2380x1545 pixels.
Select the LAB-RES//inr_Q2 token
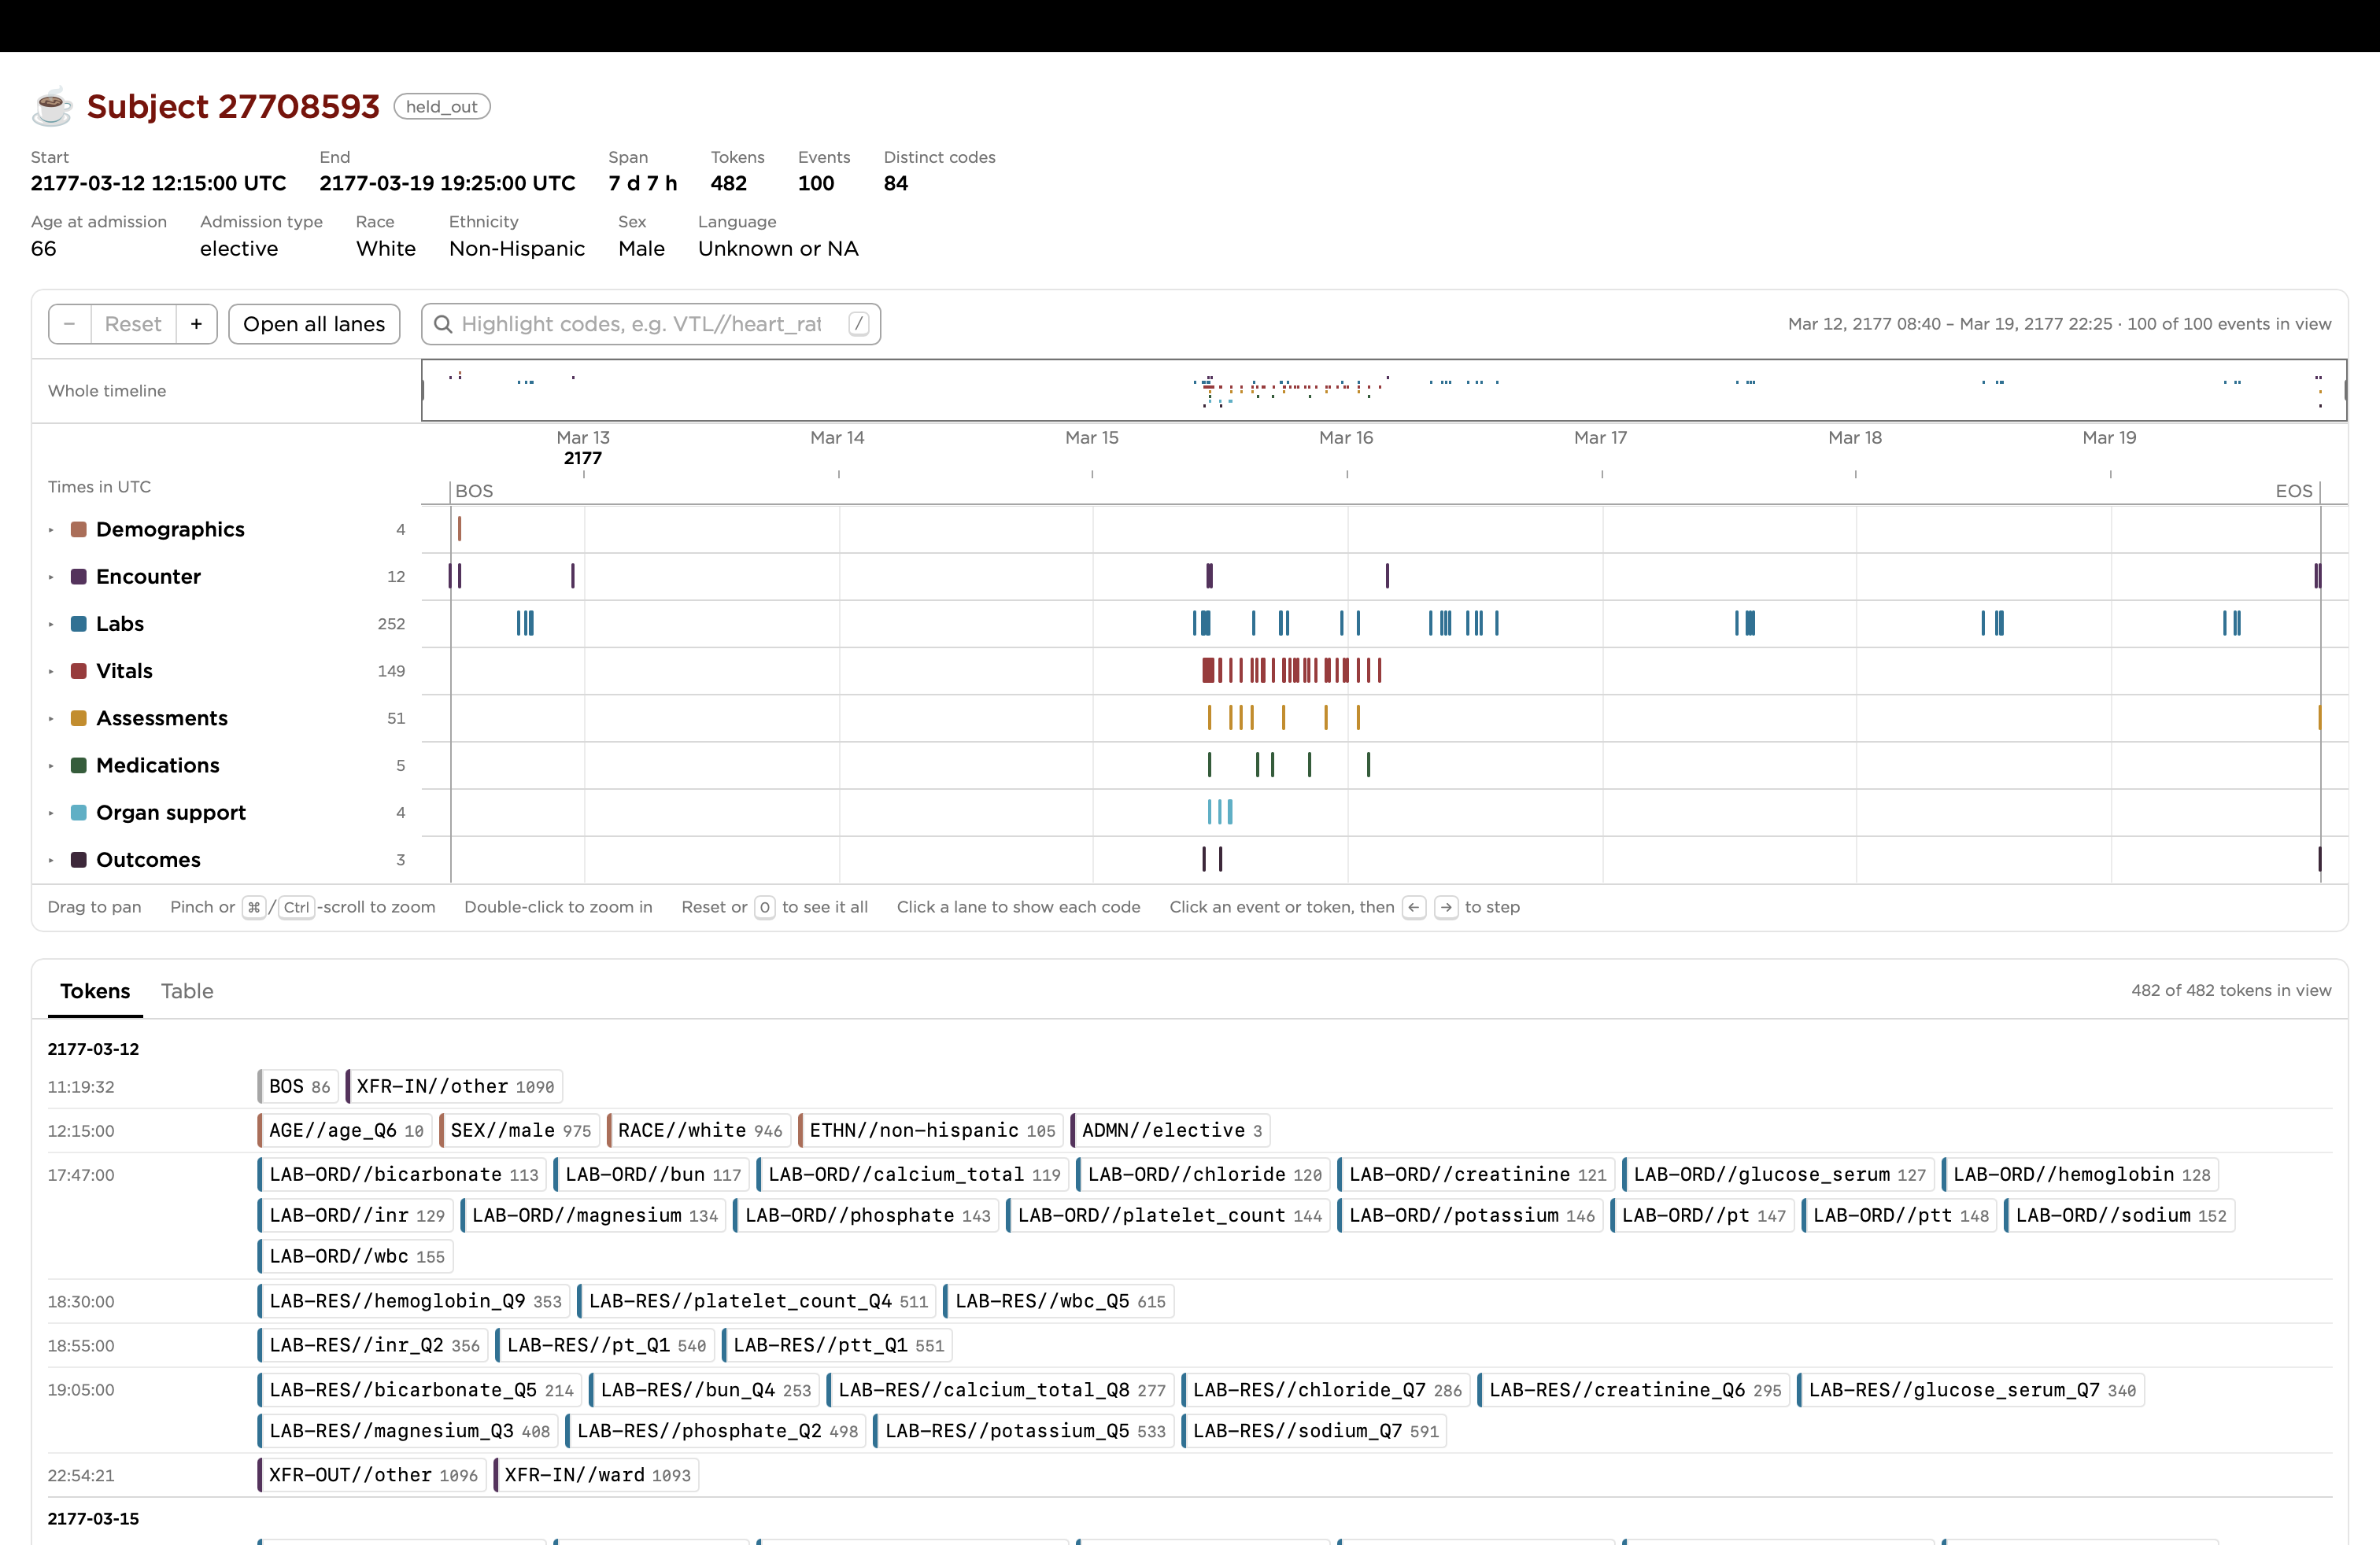(x=373, y=1345)
